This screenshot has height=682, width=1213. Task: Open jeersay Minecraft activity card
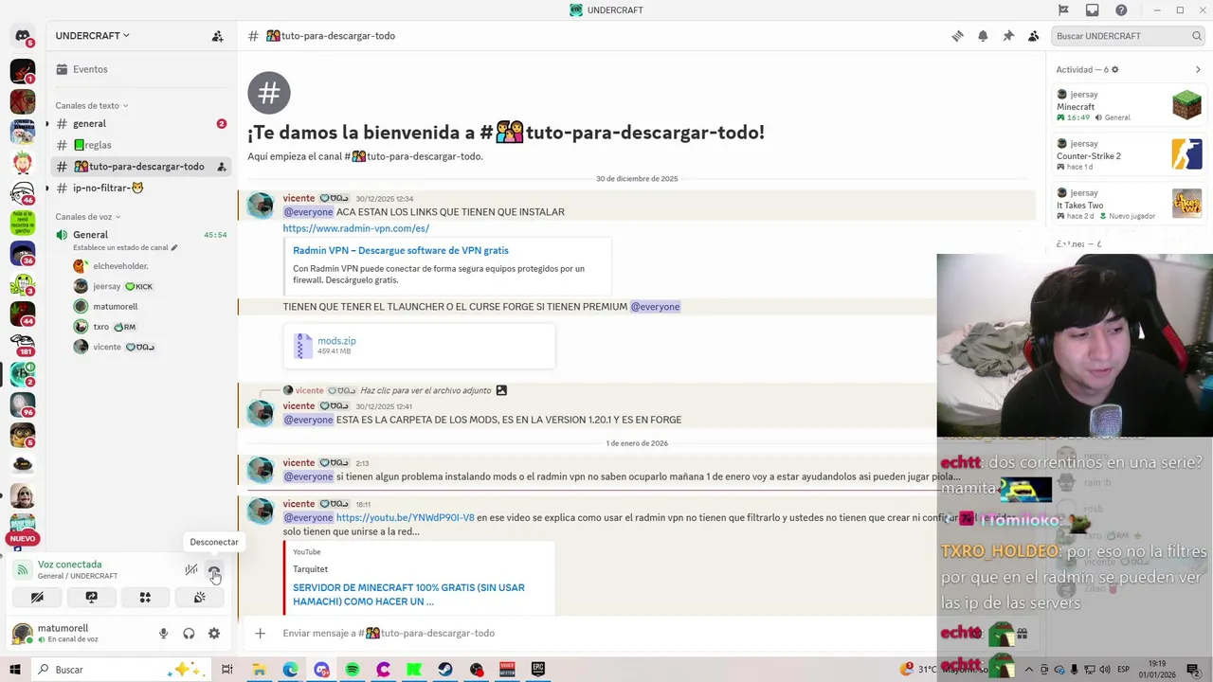click(x=1130, y=105)
